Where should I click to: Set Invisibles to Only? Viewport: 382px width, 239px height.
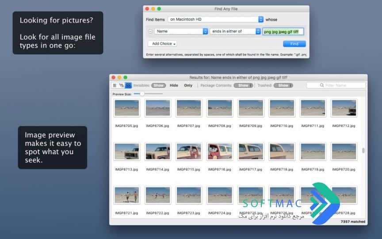coord(188,85)
